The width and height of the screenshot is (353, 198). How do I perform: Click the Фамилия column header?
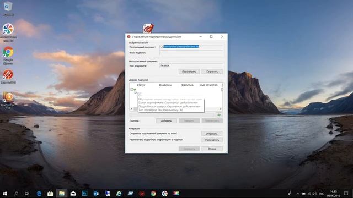(x=188, y=85)
